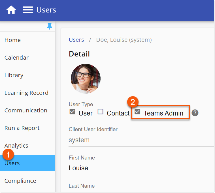The image size is (215, 193).
Task: Click Louise Doe's profile photo
Action: click(86, 79)
